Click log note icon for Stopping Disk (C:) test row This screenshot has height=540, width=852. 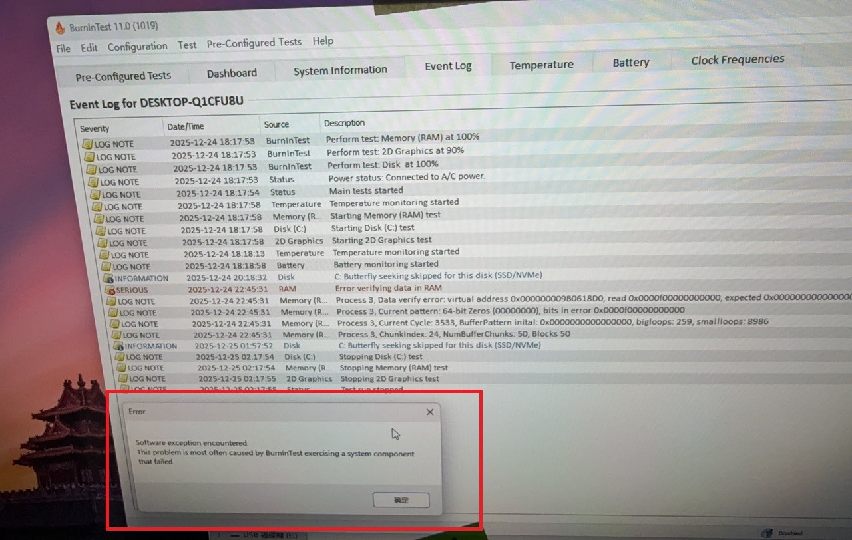(x=120, y=357)
